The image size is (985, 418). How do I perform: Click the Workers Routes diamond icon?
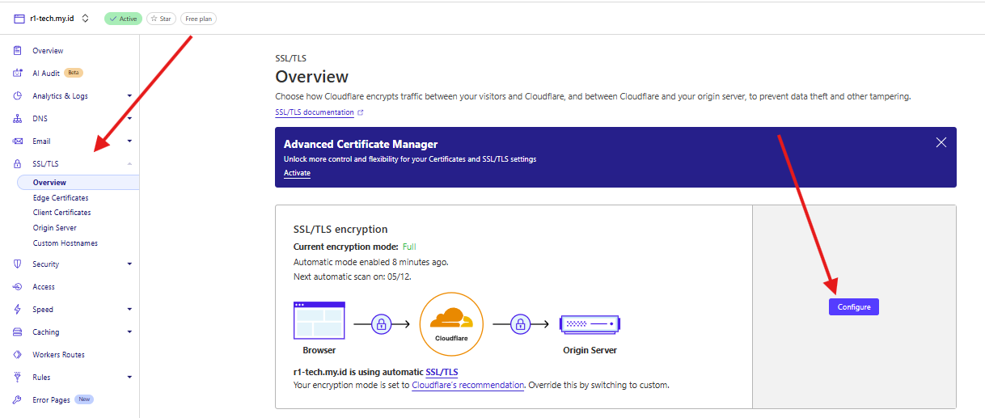(18, 355)
